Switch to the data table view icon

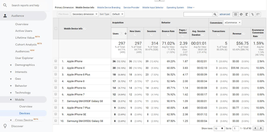[235, 14]
